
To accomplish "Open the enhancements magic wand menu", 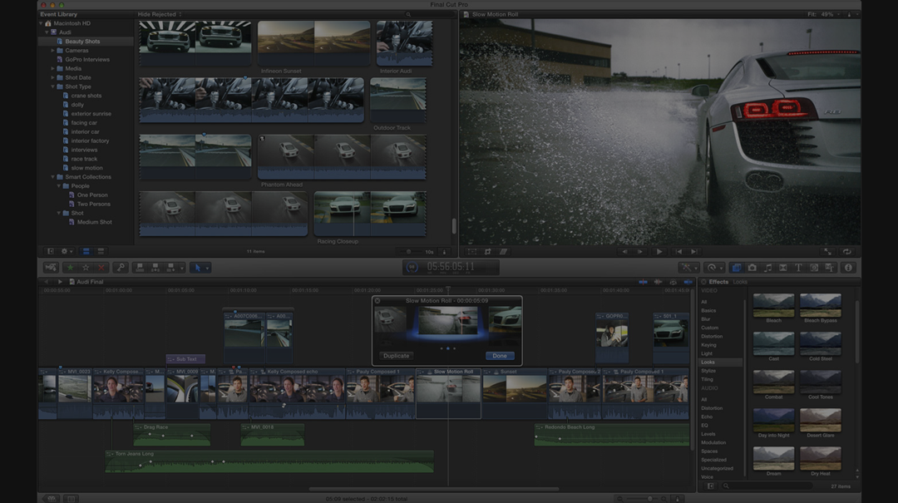I will pos(688,268).
